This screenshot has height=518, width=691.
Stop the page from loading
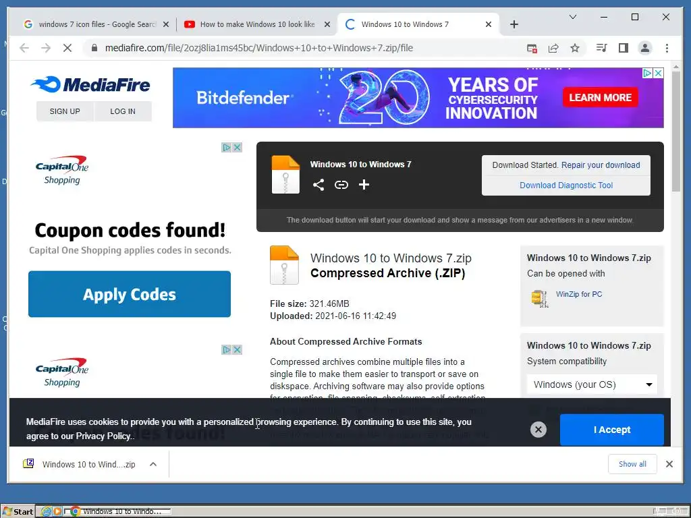point(67,48)
